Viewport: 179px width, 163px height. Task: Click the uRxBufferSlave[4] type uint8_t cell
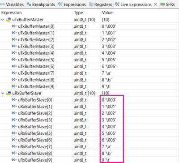pyautogui.click(x=80, y=127)
